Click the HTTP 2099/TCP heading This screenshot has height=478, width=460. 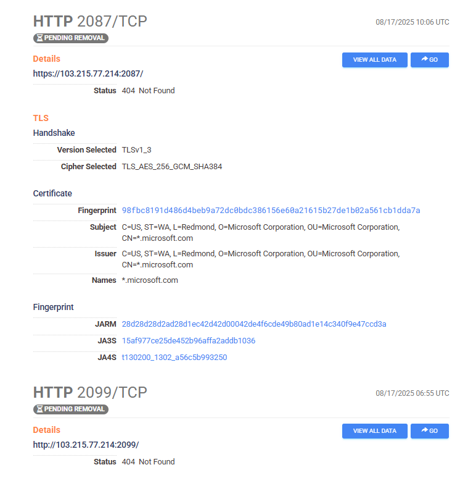point(90,392)
